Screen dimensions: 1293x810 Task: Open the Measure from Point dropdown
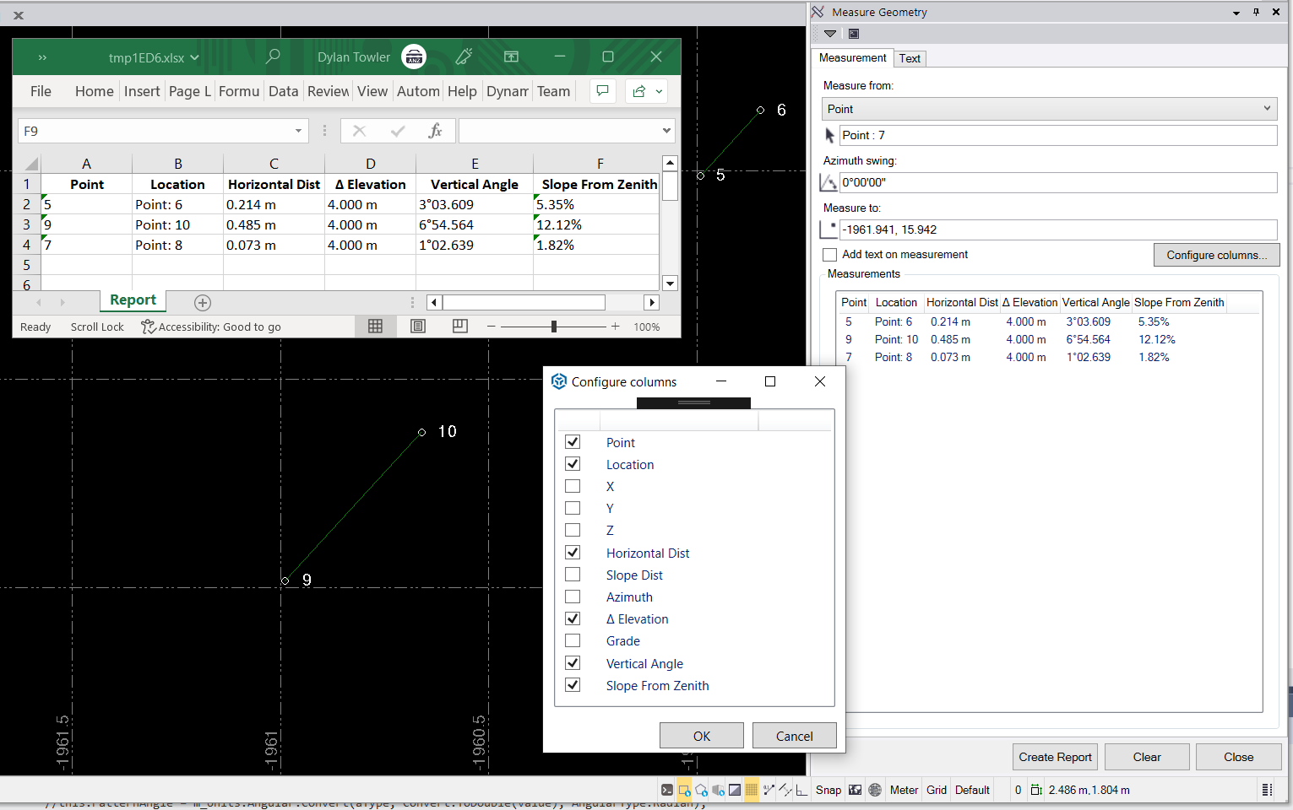1049,109
